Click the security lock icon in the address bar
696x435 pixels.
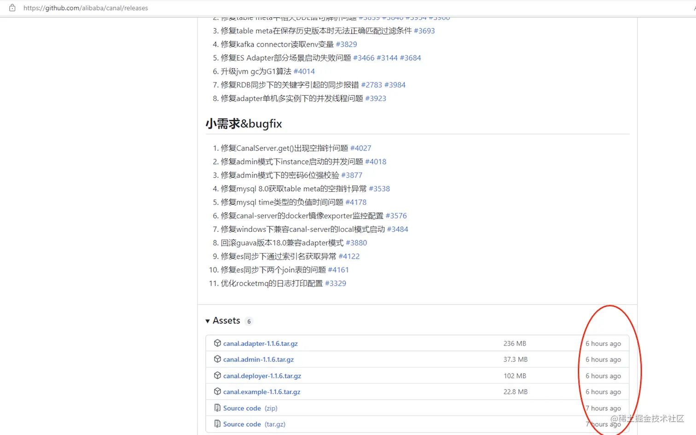(x=12, y=8)
